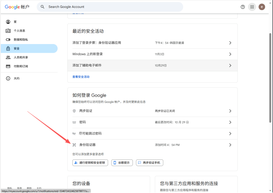Click the 两步验证手机 button
Screen dimensions: 273x193
pos(149,162)
